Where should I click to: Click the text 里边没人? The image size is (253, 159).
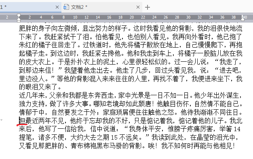click(x=32, y=79)
